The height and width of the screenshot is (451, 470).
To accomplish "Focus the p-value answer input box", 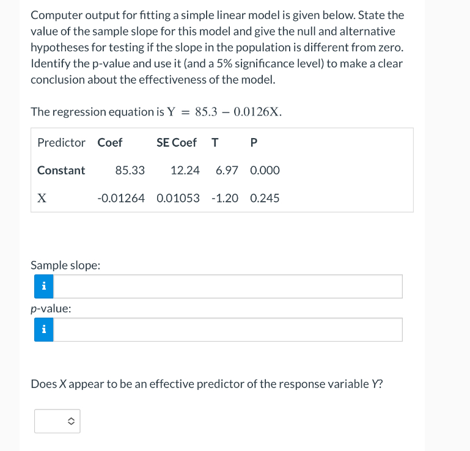I will (228, 329).
